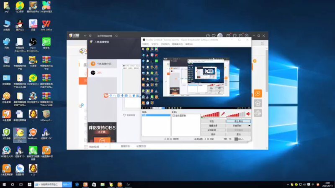Open File Explorer from the taskbar

point(103,185)
